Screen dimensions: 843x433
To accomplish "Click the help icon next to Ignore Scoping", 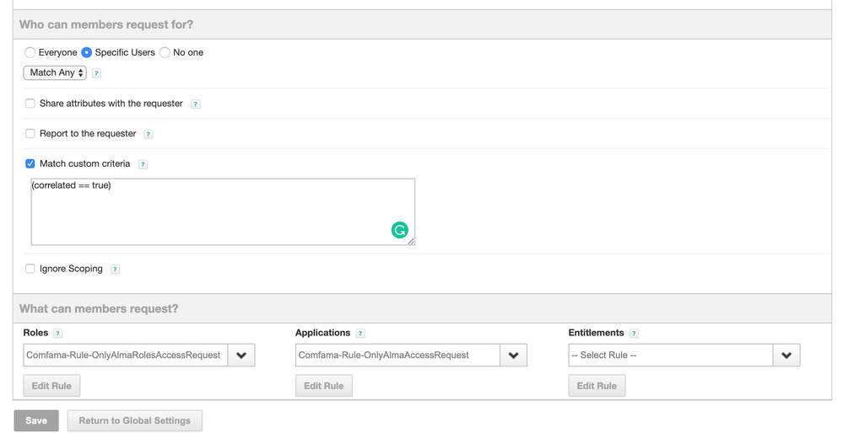I will click(115, 270).
